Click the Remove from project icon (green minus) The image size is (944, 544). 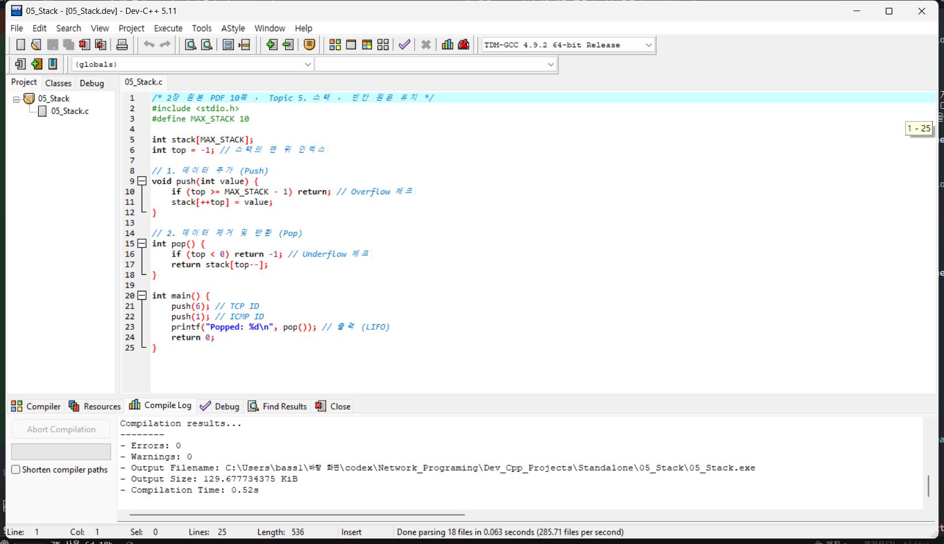pyautogui.click(x=288, y=45)
